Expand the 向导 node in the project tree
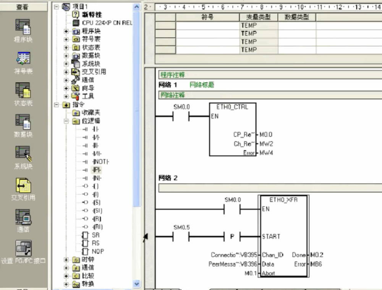Image resolution: width=382 pixels, height=290 pixels. 66,88
